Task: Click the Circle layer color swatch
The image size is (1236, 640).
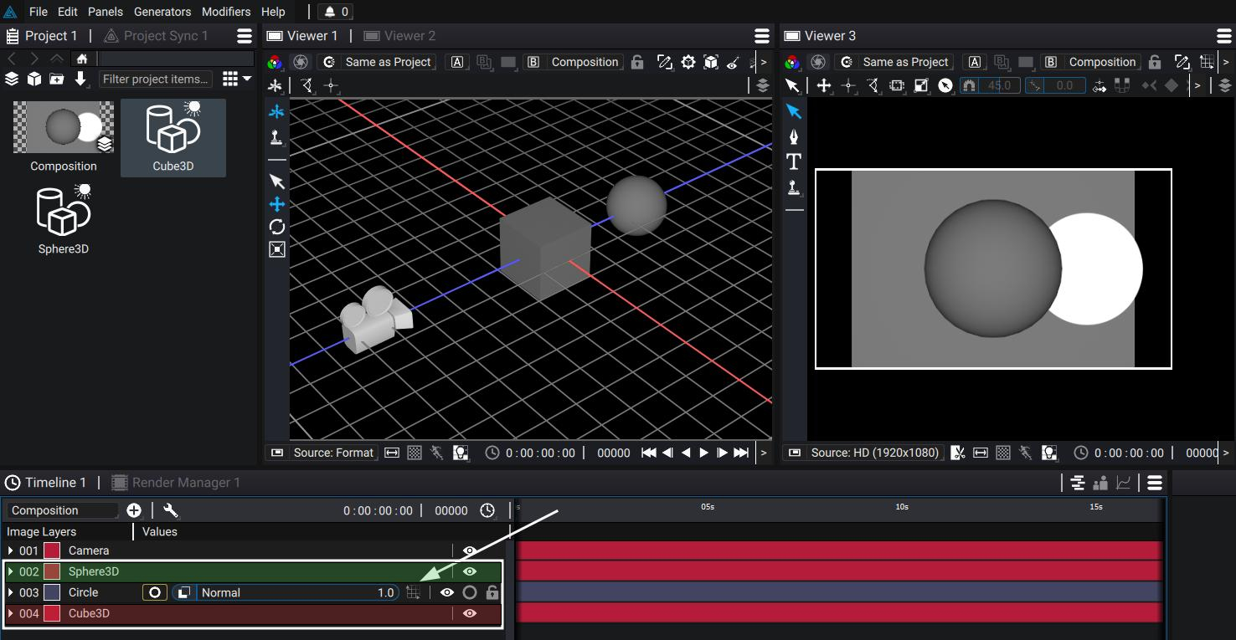Action: 52,592
